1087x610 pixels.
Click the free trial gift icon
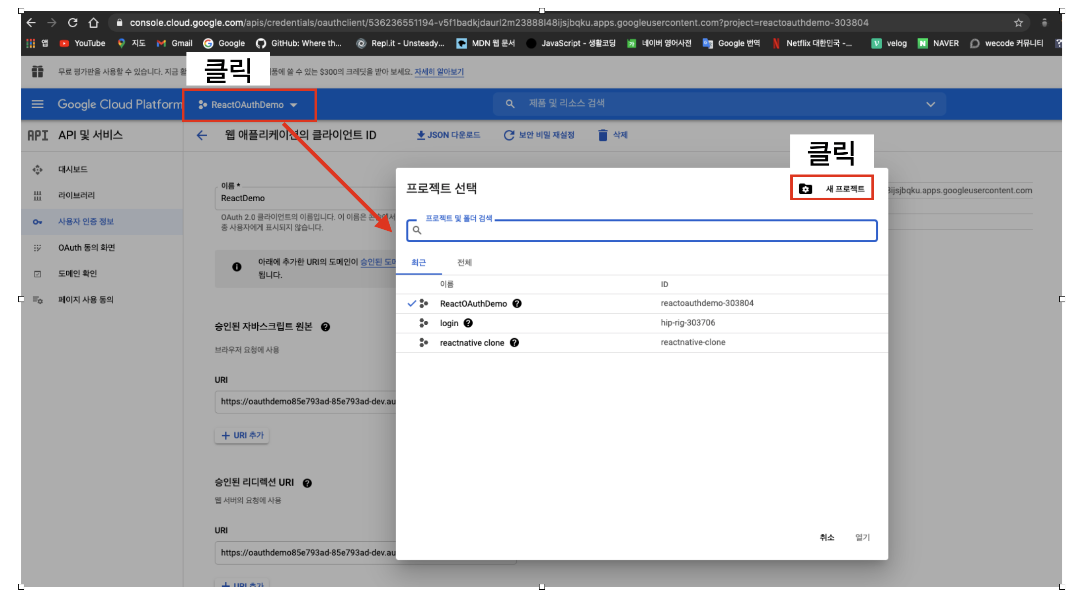tap(38, 72)
